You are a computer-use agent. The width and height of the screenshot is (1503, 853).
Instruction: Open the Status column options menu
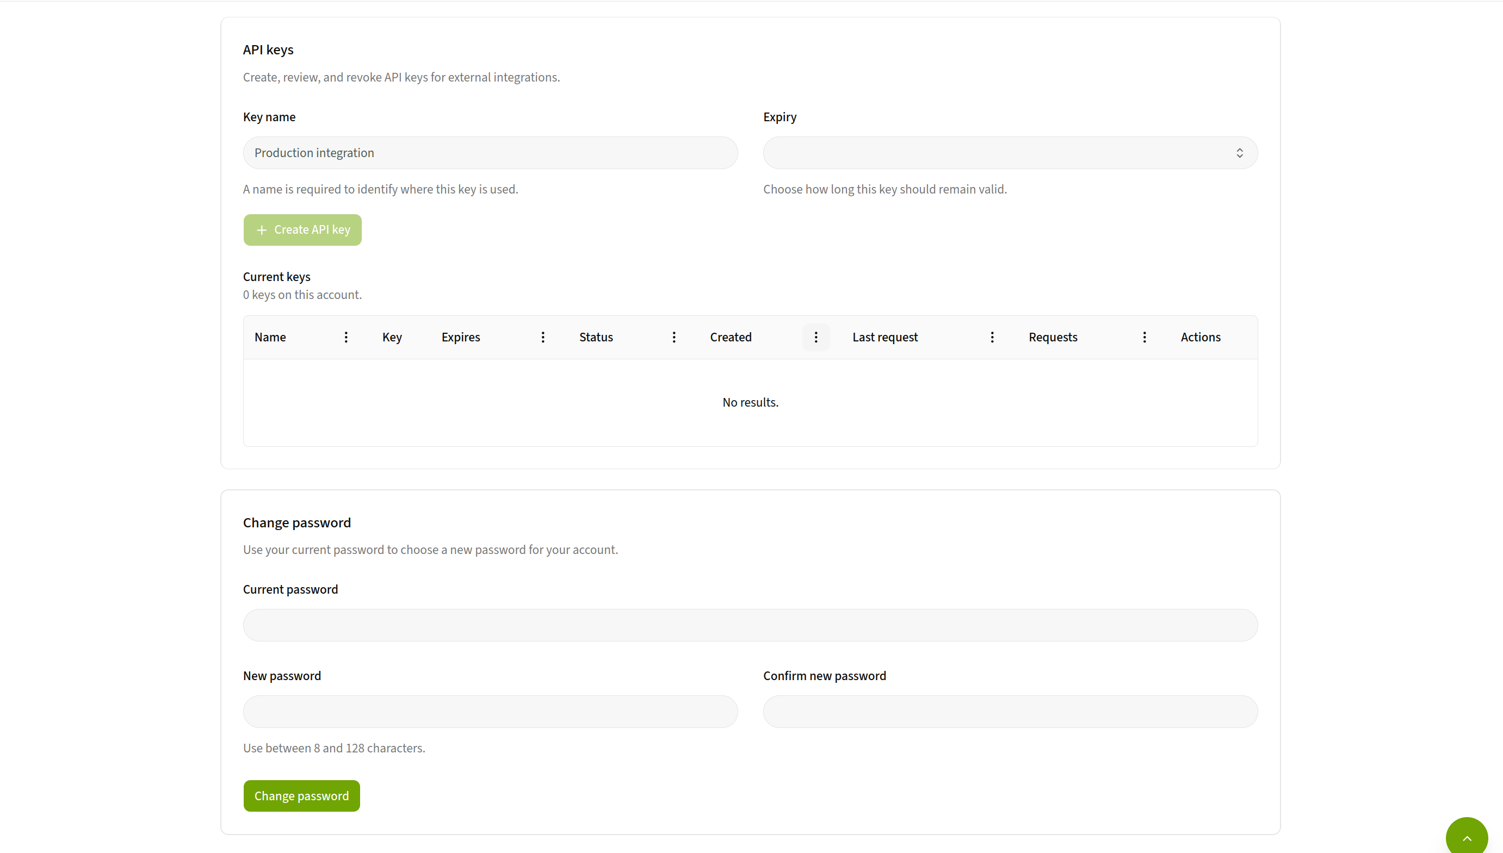tap(674, 337)
